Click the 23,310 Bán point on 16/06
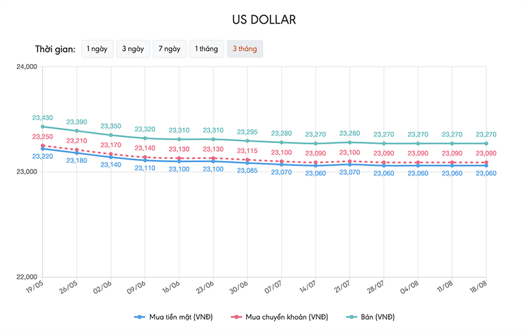This screenshot has height=335, width=528. coord(179,139)
